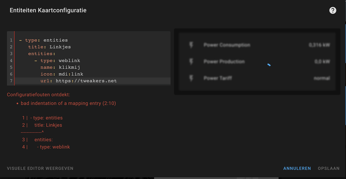This screenshot has width=346, height=179.
Task: Click the 0,316 kW value in preview
Action: pyautogui.click(x=319, y=45)
